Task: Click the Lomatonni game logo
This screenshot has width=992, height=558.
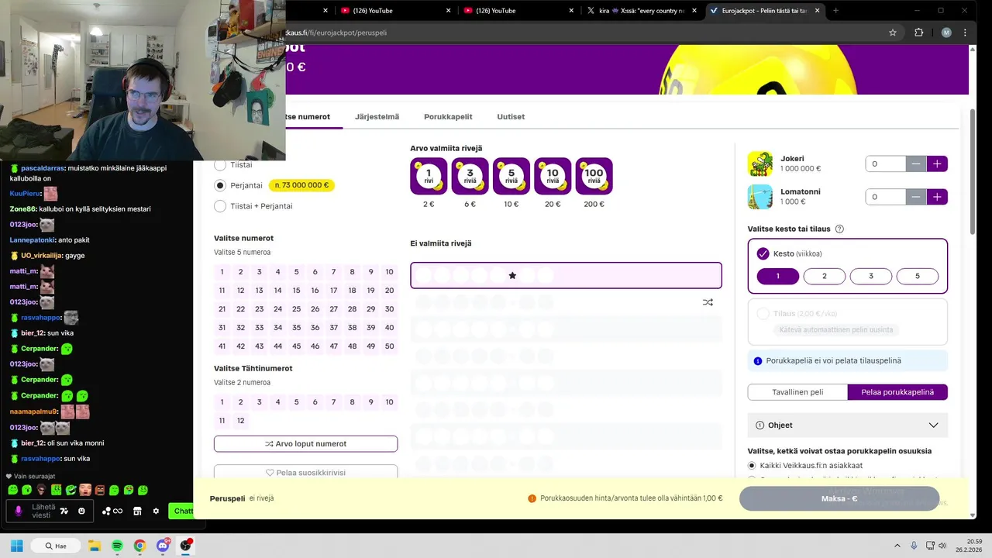Action: [x=760, y=197]
